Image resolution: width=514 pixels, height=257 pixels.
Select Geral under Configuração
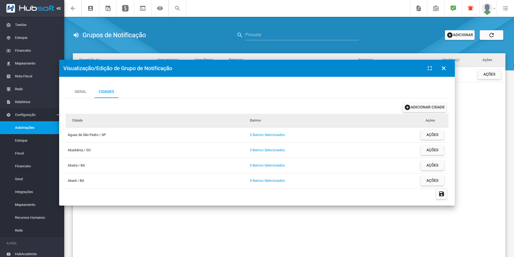[x=29, y=179]
